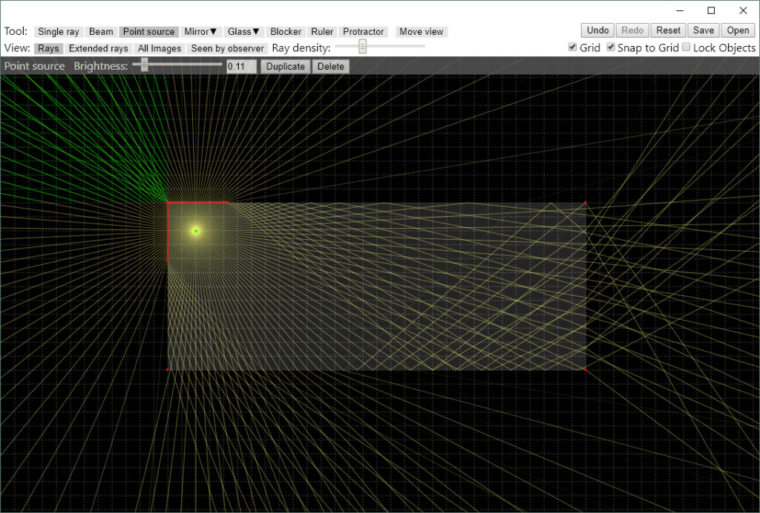Click the Ray density slider handle
This screenshot has height=513, width=760.
click(x=362, y=47)
